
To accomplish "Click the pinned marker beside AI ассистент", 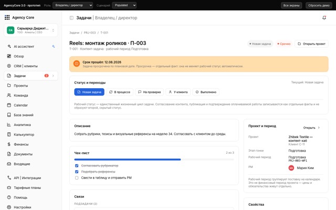I will coord(54,46).
